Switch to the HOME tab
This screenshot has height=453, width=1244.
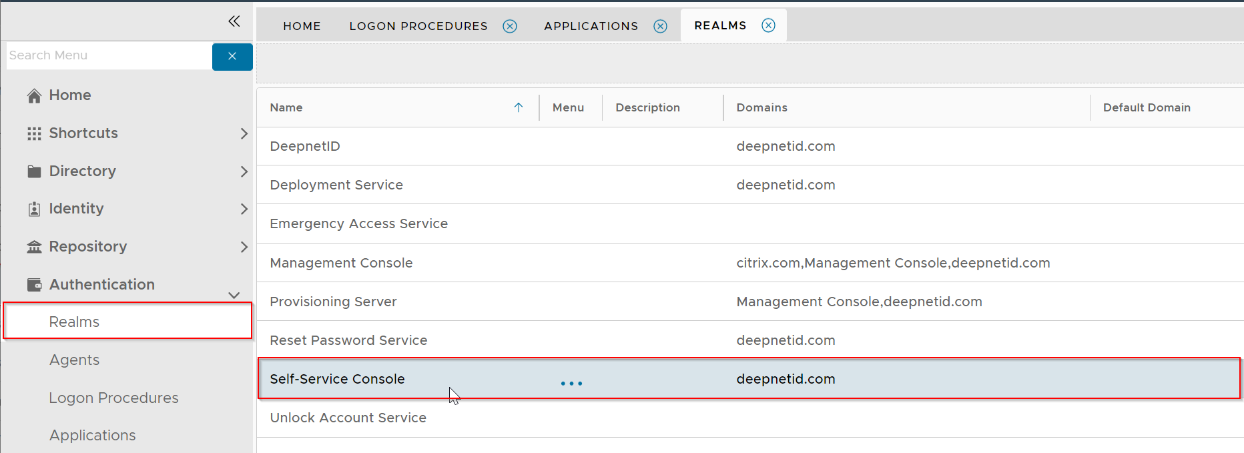pos(302,26)
